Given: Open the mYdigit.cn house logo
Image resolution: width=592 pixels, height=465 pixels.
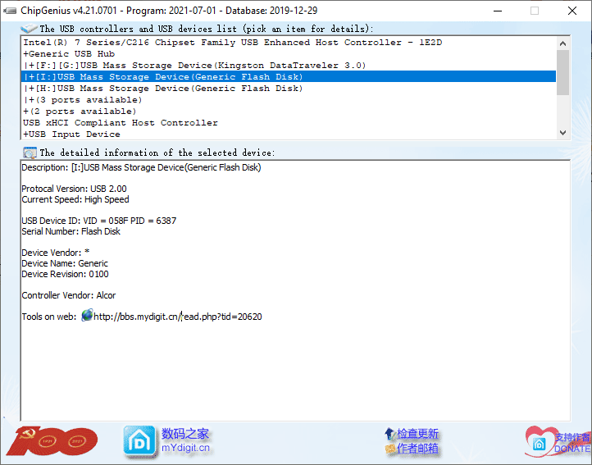Looking at the screenshot, I should tap(139, 441).
